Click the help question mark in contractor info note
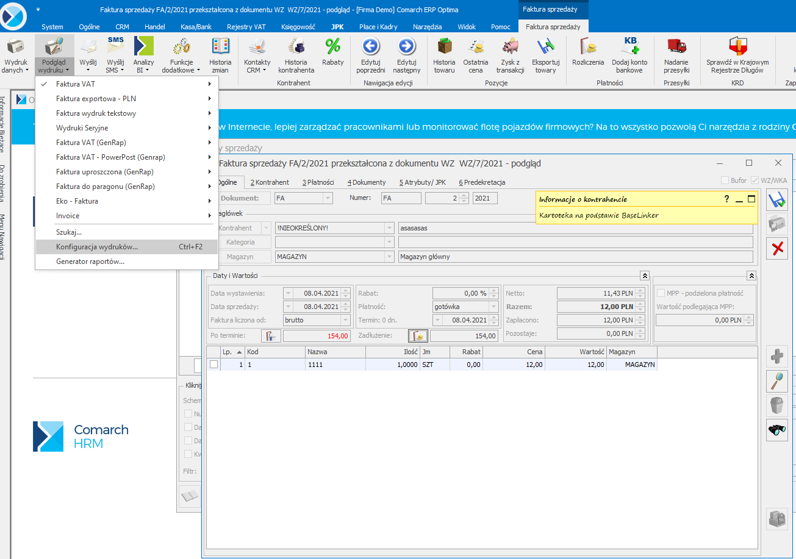The width and height of the screenshot is (796, 559). (x=726, y=199)
